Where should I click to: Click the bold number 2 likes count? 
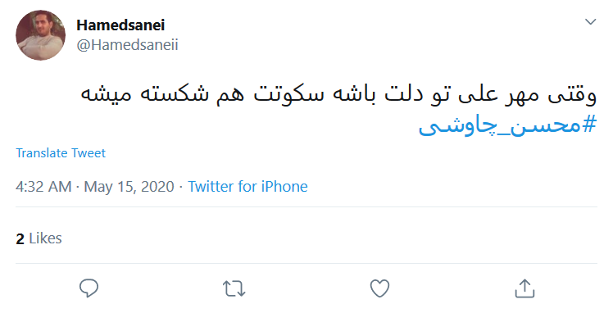(20, 238)
